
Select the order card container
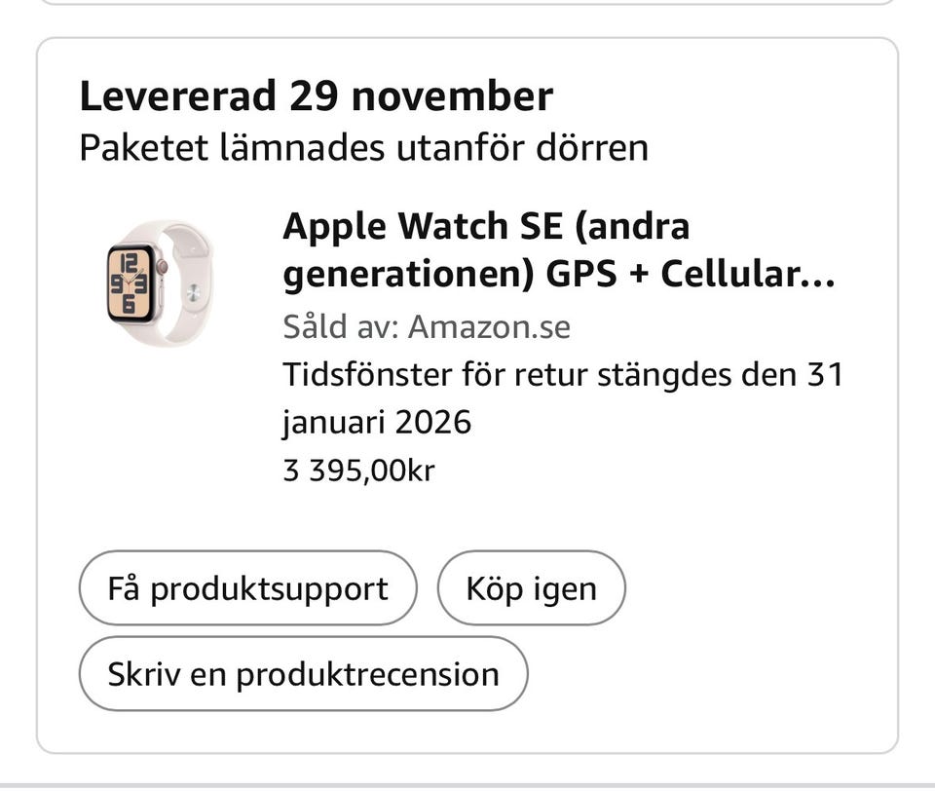pos(467,390)
